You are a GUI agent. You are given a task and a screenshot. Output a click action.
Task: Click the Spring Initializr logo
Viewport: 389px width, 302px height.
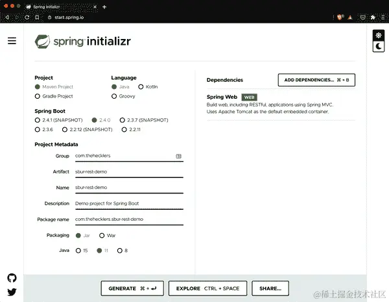82,42
